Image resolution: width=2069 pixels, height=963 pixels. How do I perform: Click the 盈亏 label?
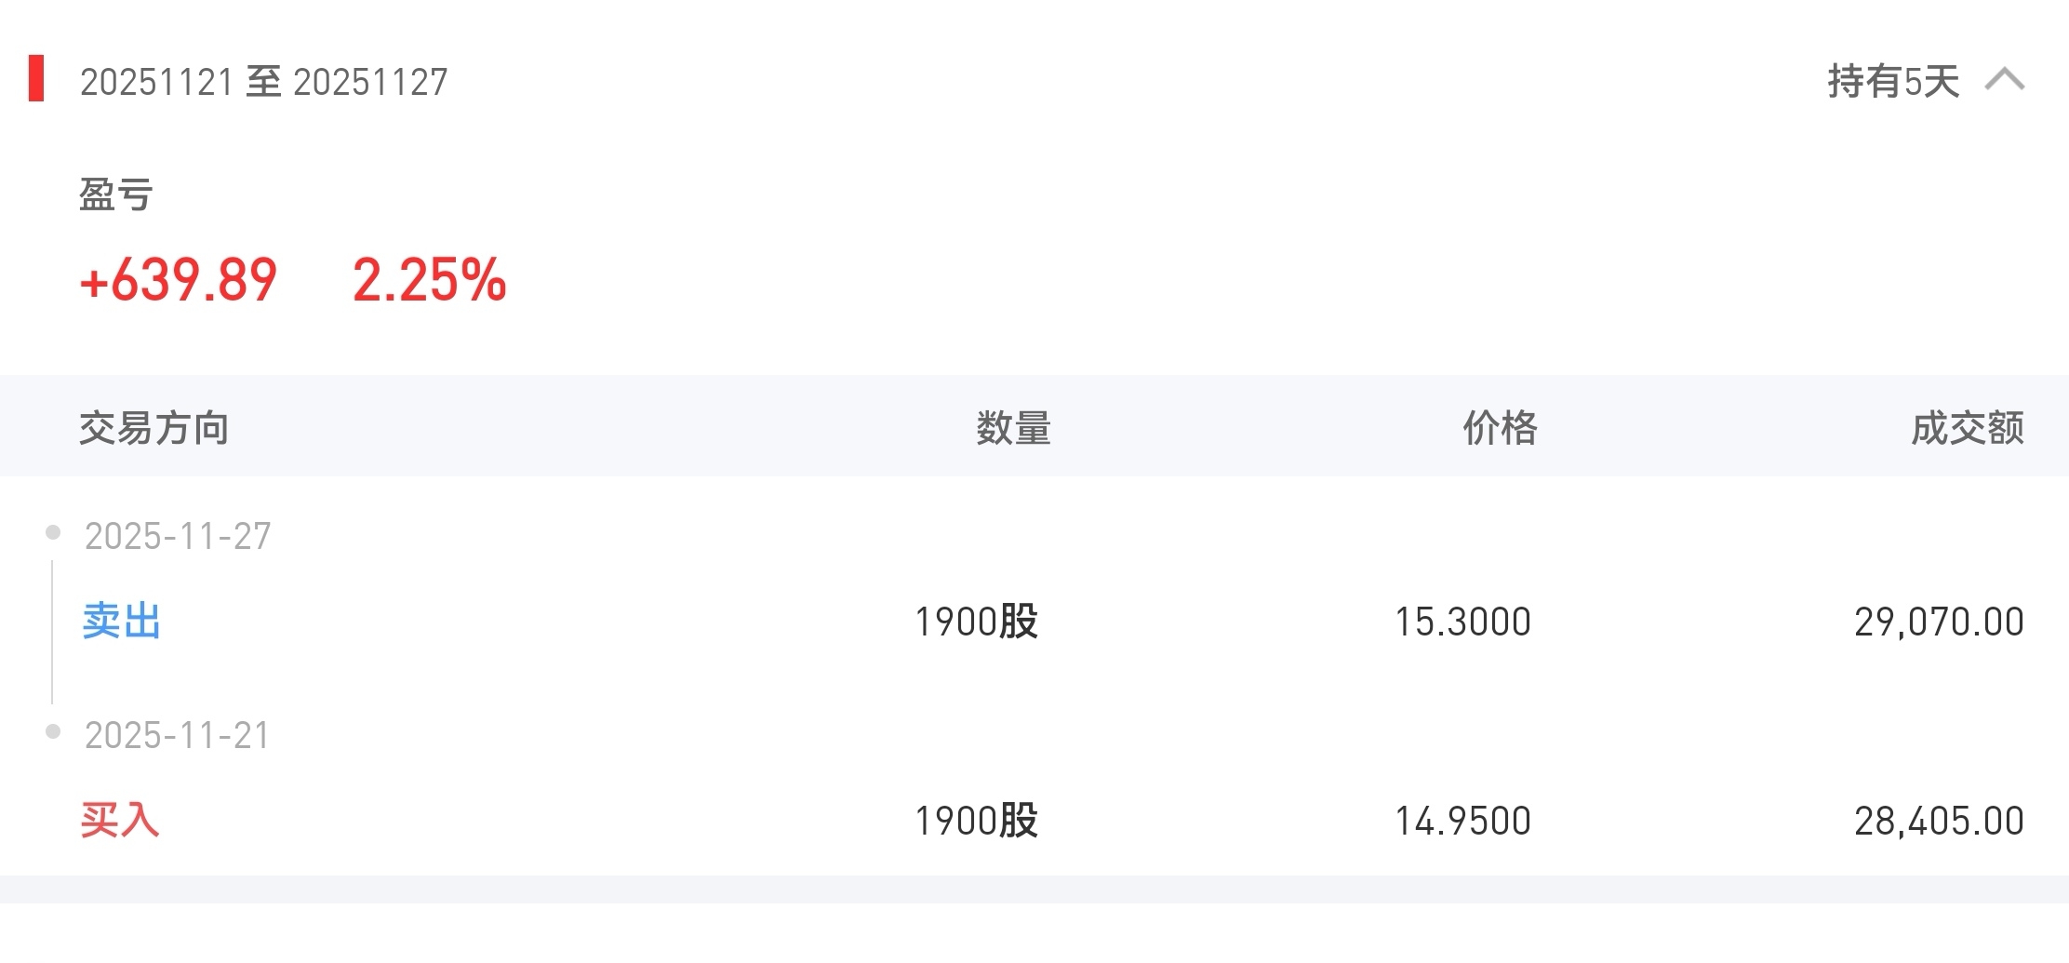(x=116, y=194)
